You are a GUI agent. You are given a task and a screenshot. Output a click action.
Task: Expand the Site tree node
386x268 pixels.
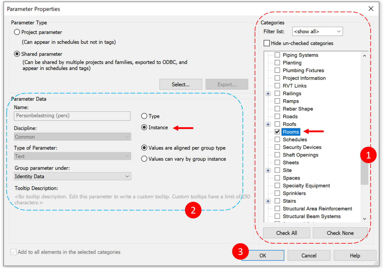pos(268,170)
